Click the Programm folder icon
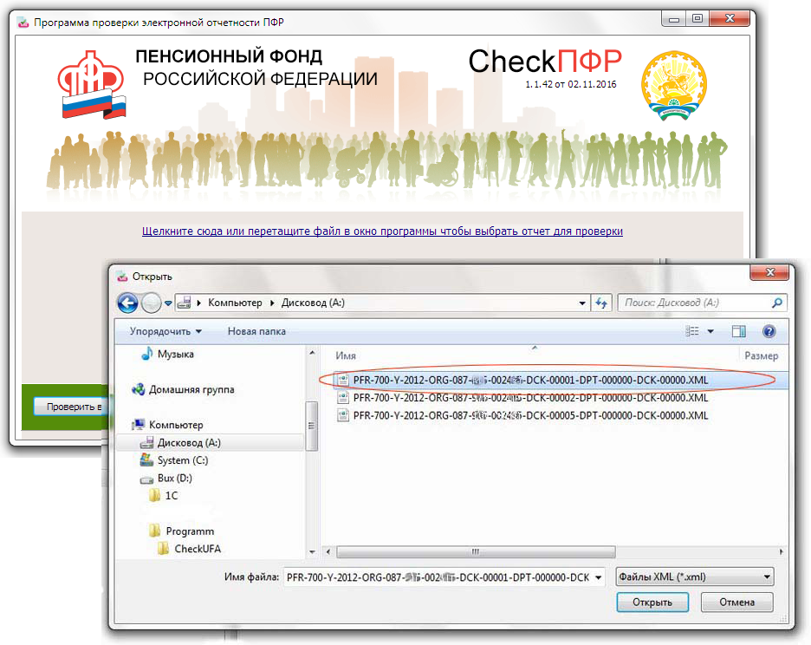Viewport: 811px width, 645px height. [154, 531]
